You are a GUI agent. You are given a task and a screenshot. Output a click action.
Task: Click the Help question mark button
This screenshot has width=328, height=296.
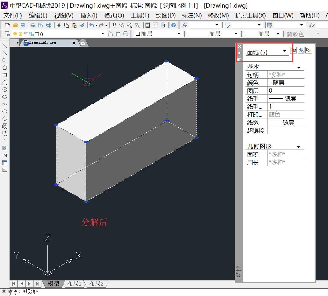174,25
